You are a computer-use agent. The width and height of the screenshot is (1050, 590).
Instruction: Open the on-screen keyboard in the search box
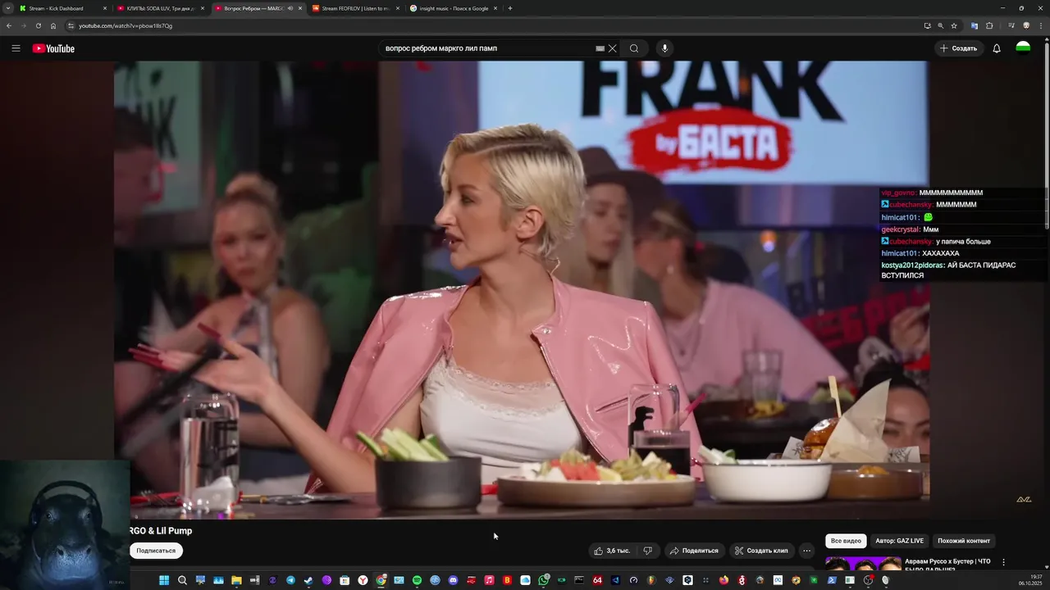(x=600, y=48)
